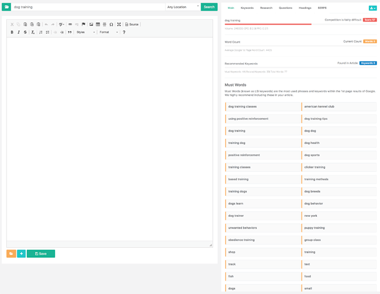Insert a table via the toolbar icon
Screen dimensions: 380x294
pyautogui.click(x=98, y=25)
